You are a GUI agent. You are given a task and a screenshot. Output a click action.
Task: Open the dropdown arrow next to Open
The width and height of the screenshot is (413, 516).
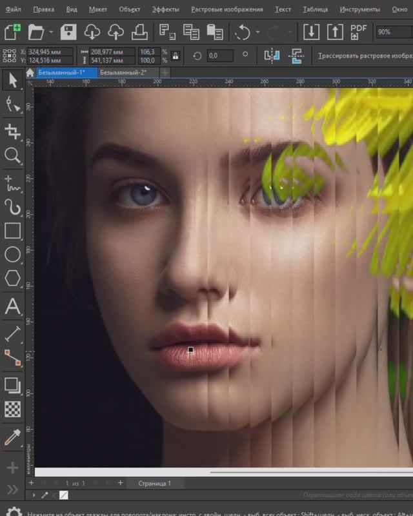51,32
